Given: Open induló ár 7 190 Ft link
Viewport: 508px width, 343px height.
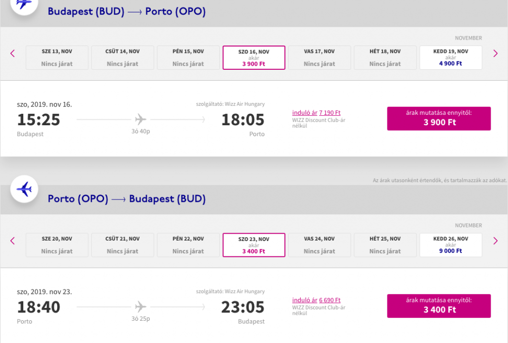Looking at the screenshot, I should coord(316,112).
